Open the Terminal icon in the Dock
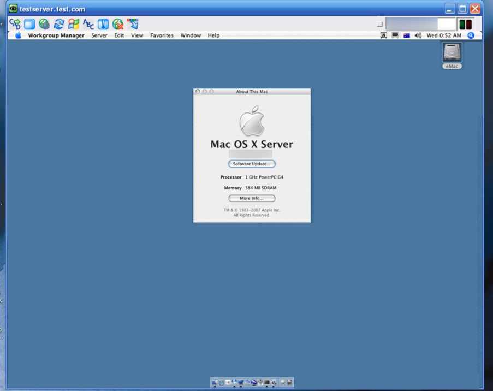Screen dimensions: 493x391 [x=267, y=382]
